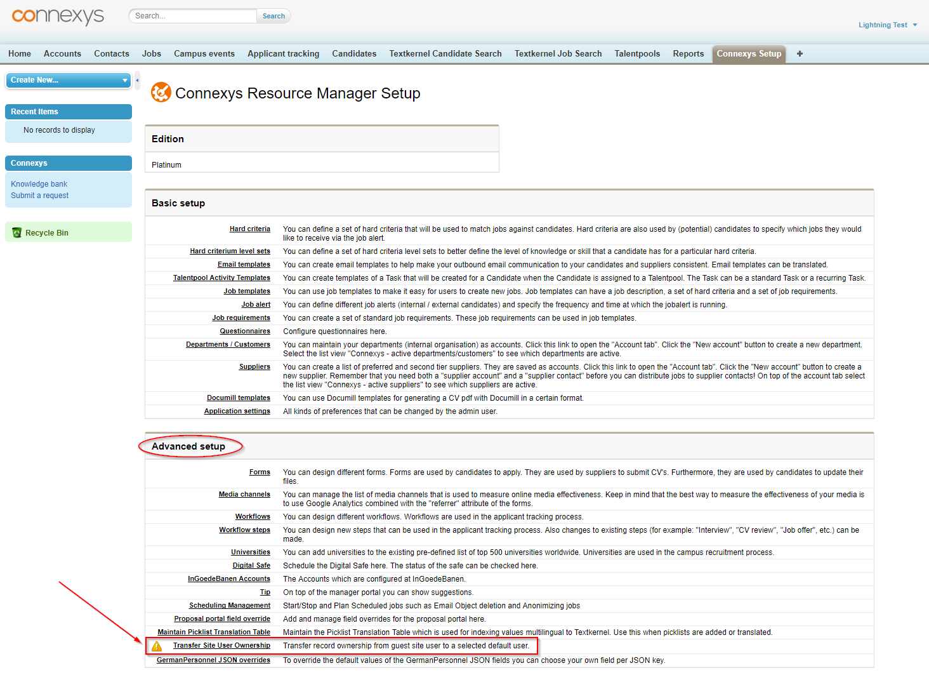
Task: Click the Universities link
Action: tap(251, 552)
